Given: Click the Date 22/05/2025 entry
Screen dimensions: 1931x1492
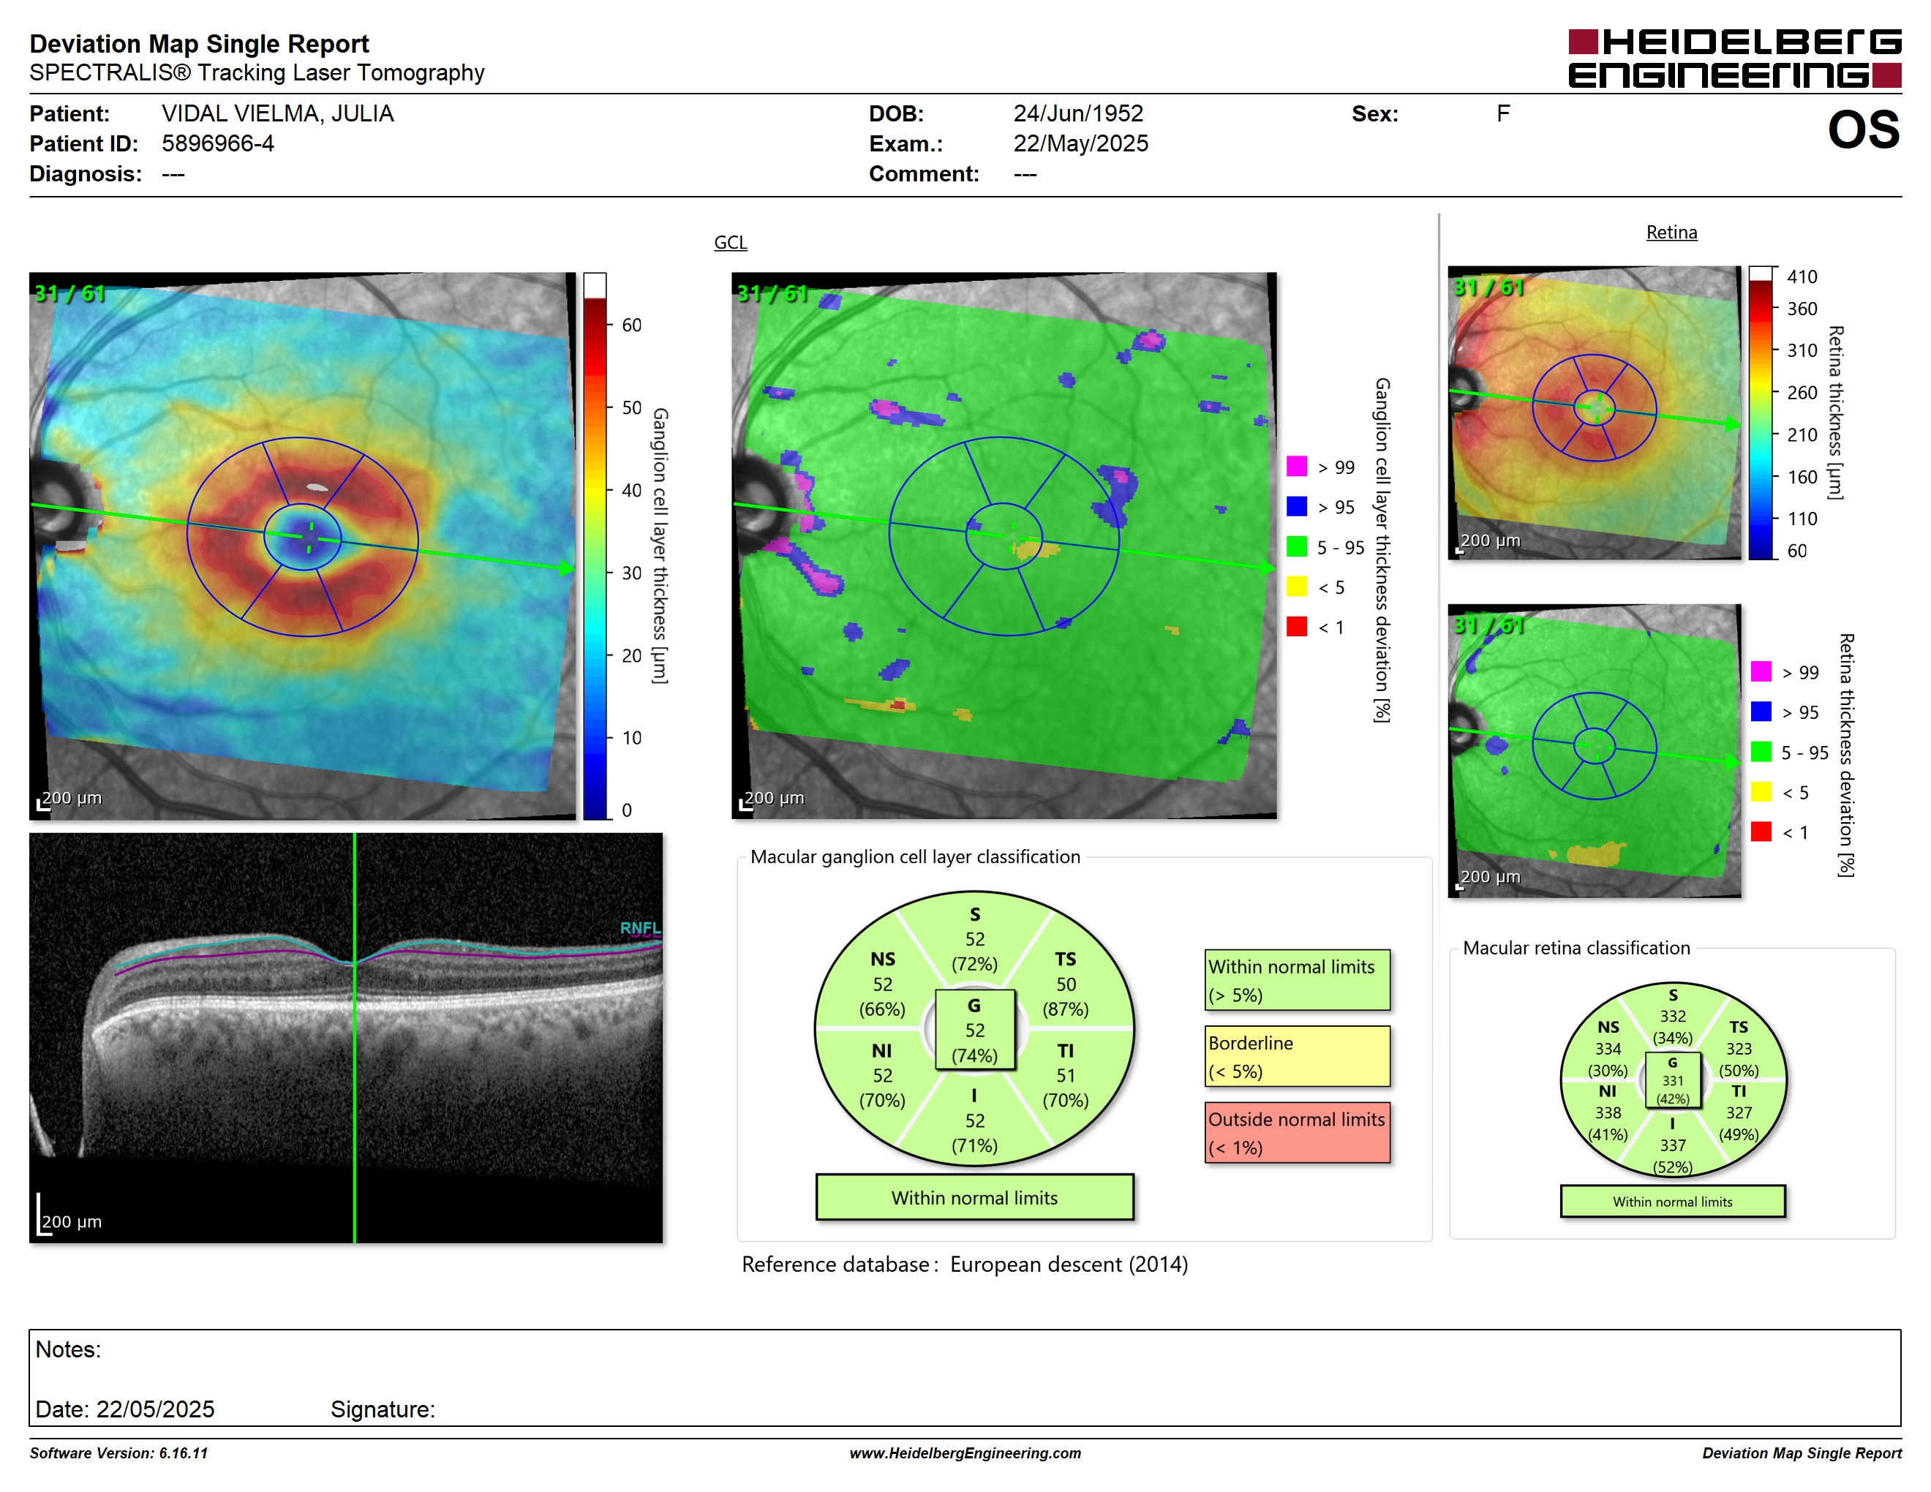Looking at the screenshot, I should 124,1409.
